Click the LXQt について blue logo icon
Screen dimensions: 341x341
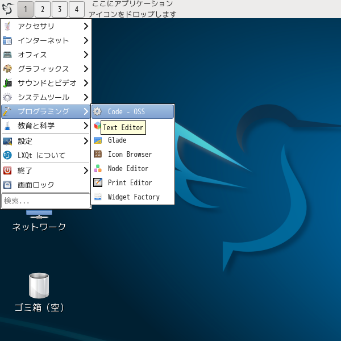click(7, 155)
